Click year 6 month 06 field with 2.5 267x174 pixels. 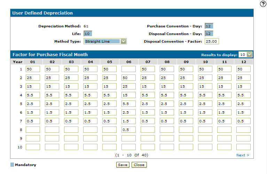pyautogui.click(x=128, y=112)
